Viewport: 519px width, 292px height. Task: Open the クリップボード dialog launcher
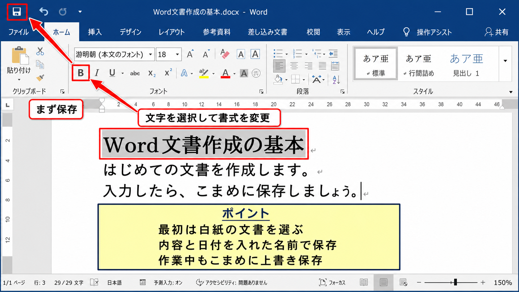click(x=62, y=92)
